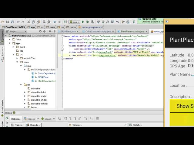Select the res breadcrumb folder
The height and width of the screenshot is (145, 194).
(x=61, y=27)
